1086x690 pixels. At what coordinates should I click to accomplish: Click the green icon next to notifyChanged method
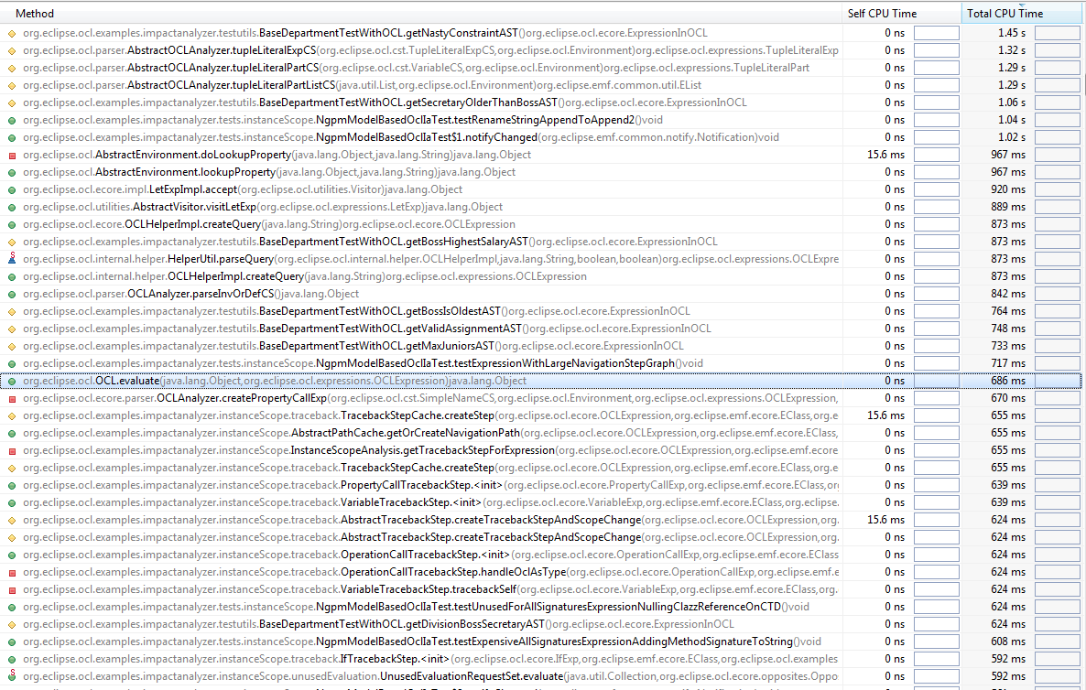(12, 137)
